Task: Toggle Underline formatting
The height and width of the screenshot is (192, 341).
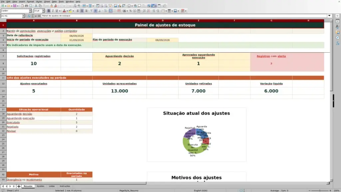Action: pyautogui.click(x=57, y=11)
